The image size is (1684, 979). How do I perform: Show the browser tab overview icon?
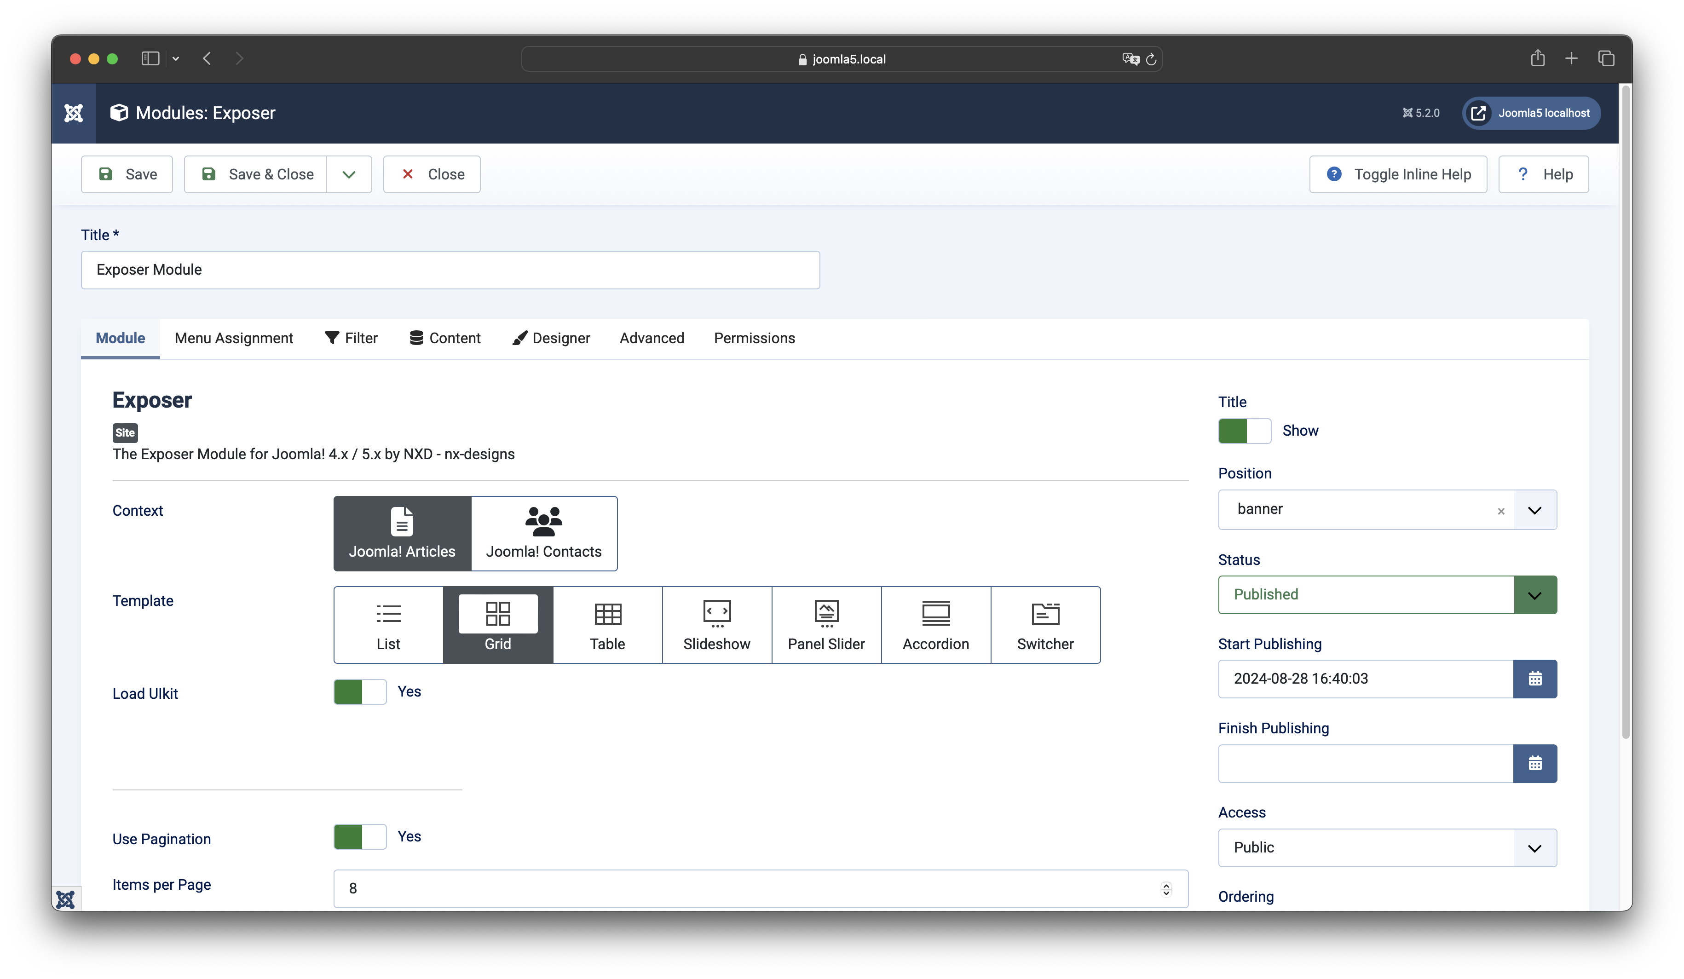tap(1607, 59)
